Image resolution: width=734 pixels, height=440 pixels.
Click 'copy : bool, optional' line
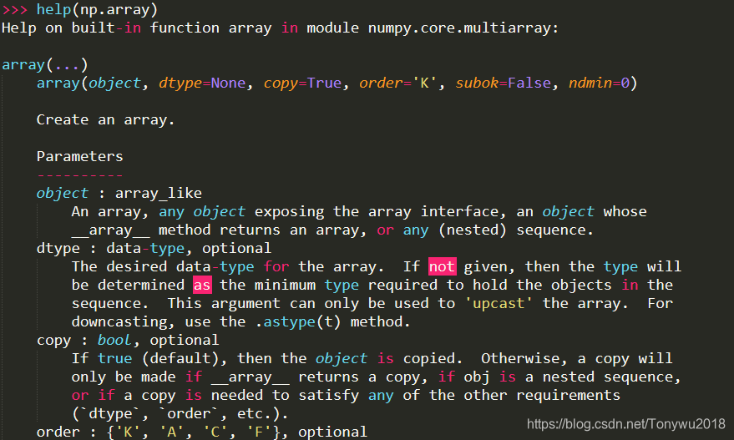tap(127, 340)
